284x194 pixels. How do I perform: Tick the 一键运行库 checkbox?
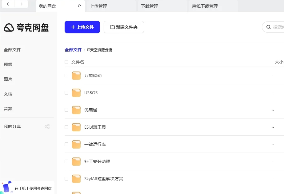click(x=66, y=144)
